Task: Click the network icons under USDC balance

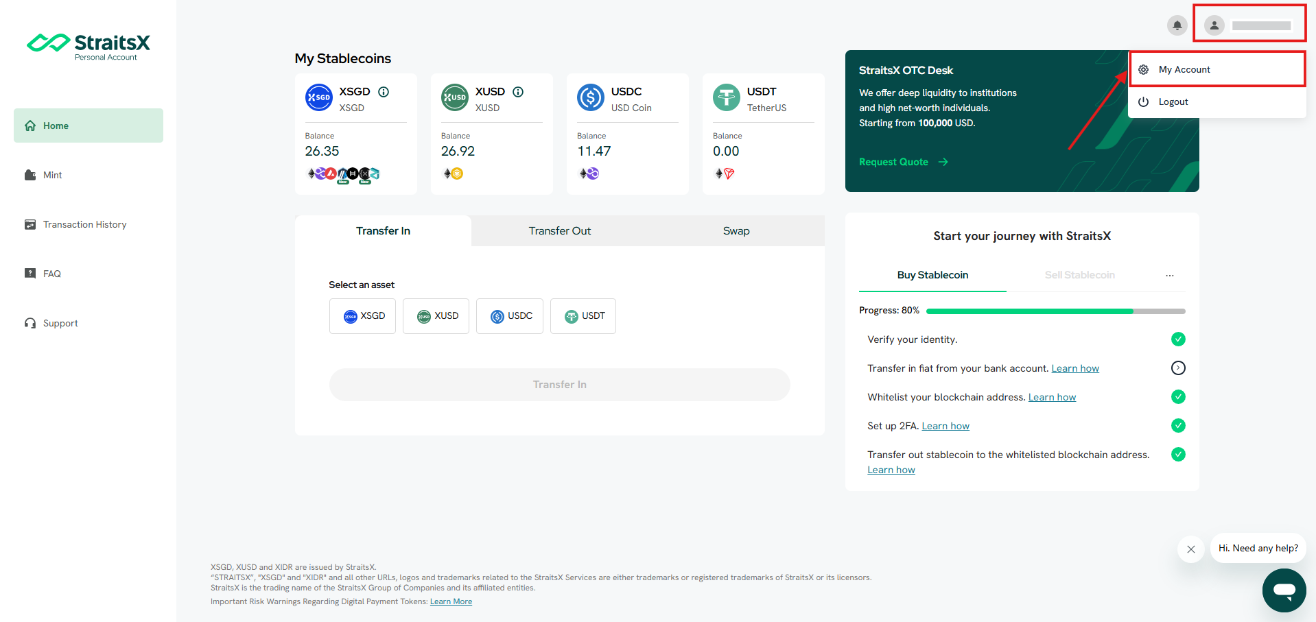Action: click(x=589, y=174)
